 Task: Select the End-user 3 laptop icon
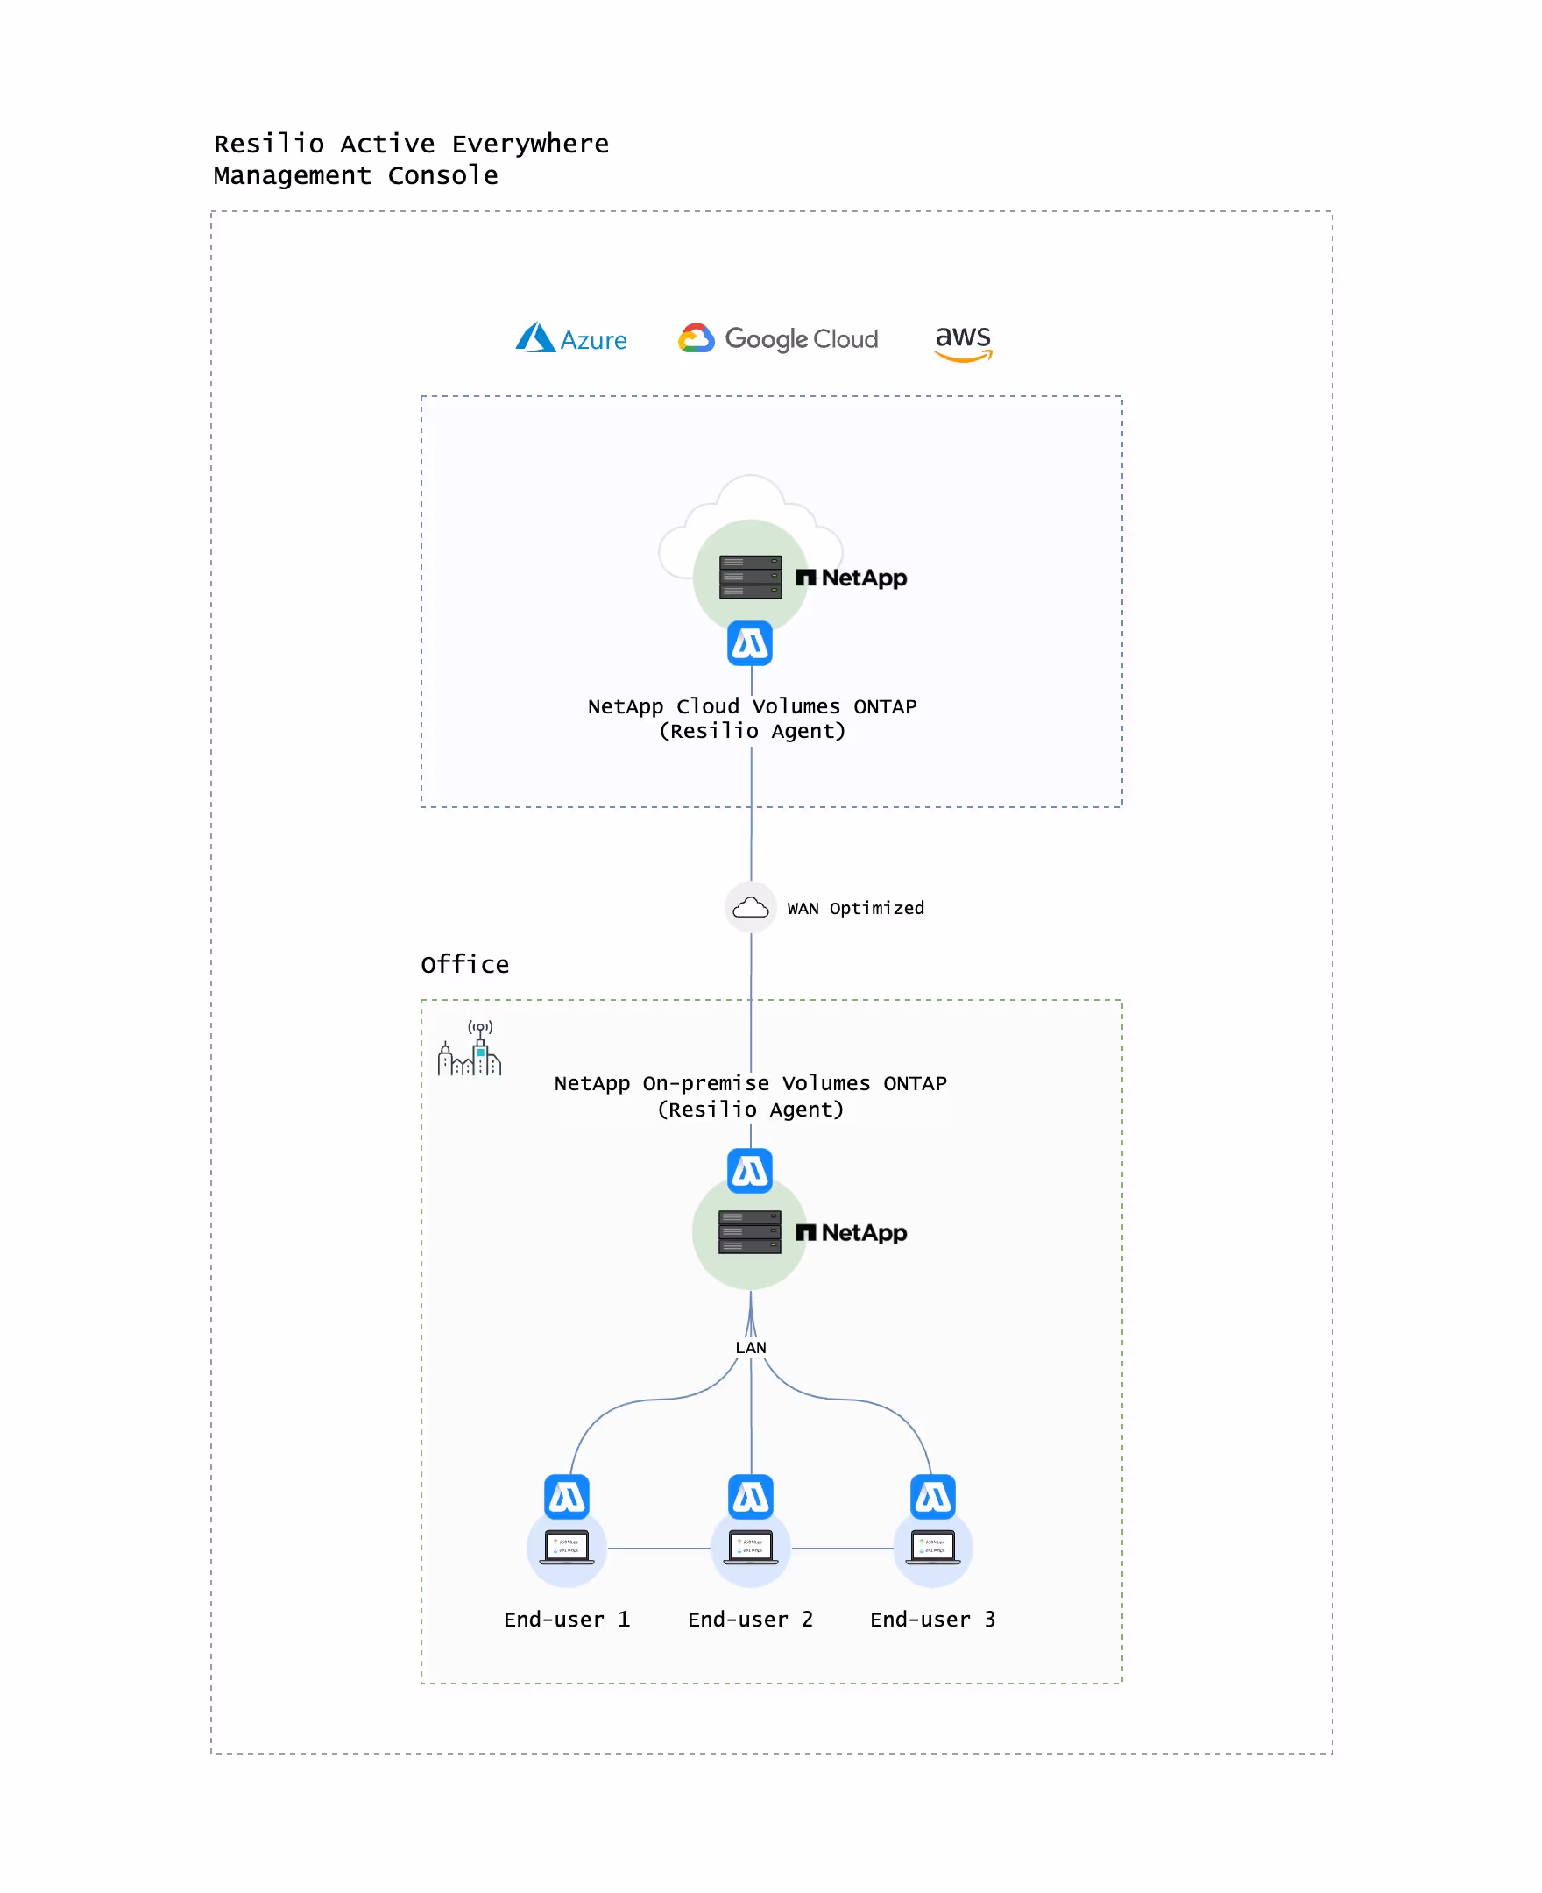[x=933, y=1548]
